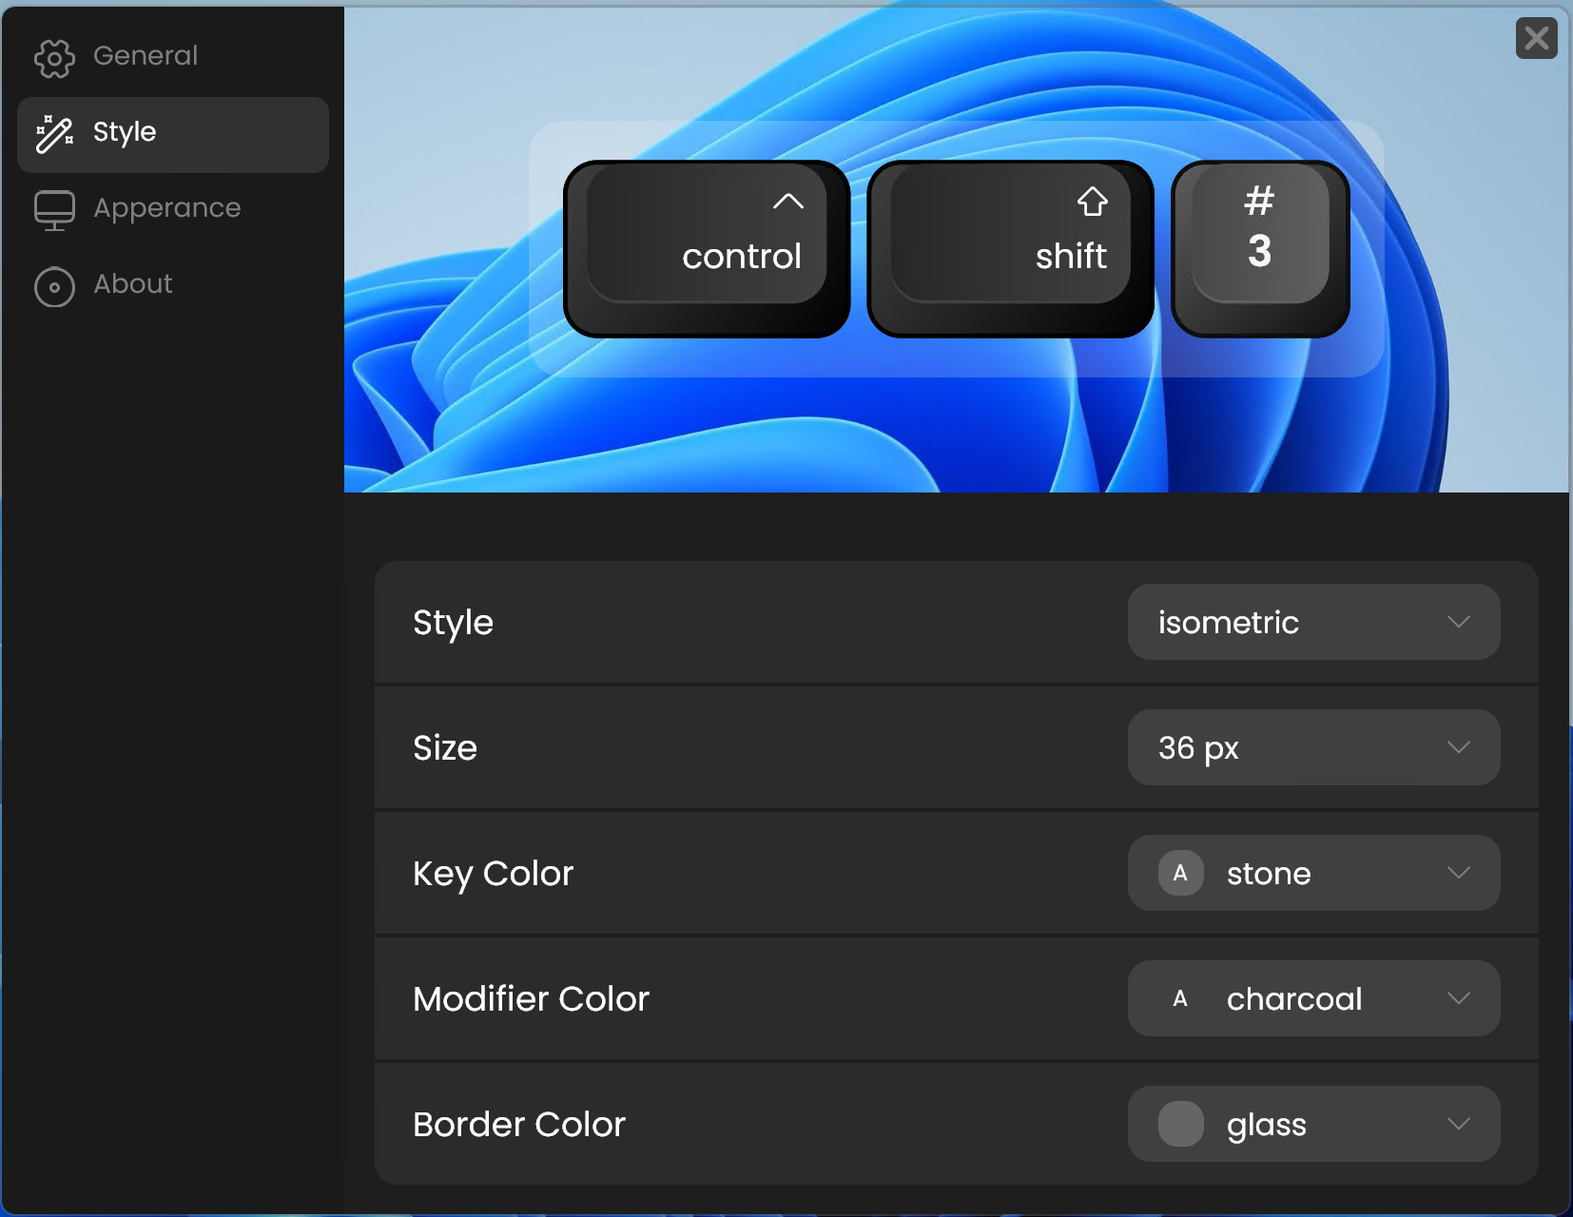Click the Border Color label

[519, 1124]
